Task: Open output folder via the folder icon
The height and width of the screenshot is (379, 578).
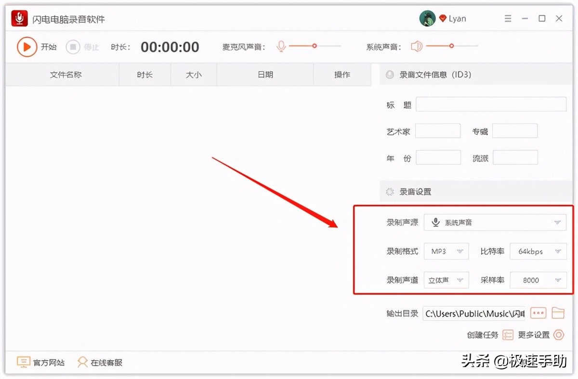Action: point(558,313)
